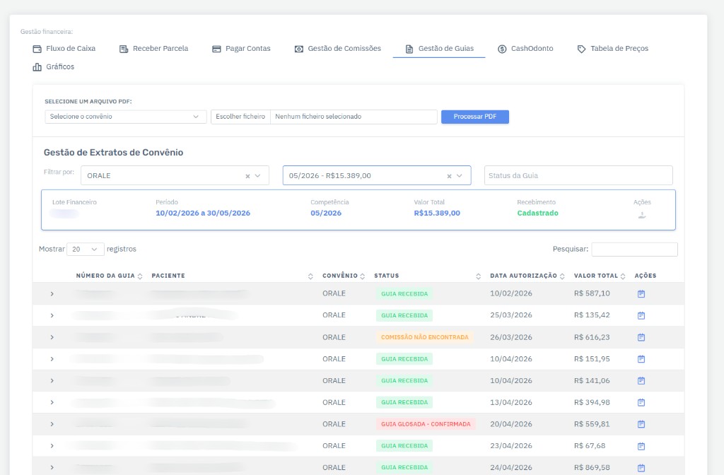Open the Gráficos tab
Screen dimensions: 724x475
click(54, 67)
